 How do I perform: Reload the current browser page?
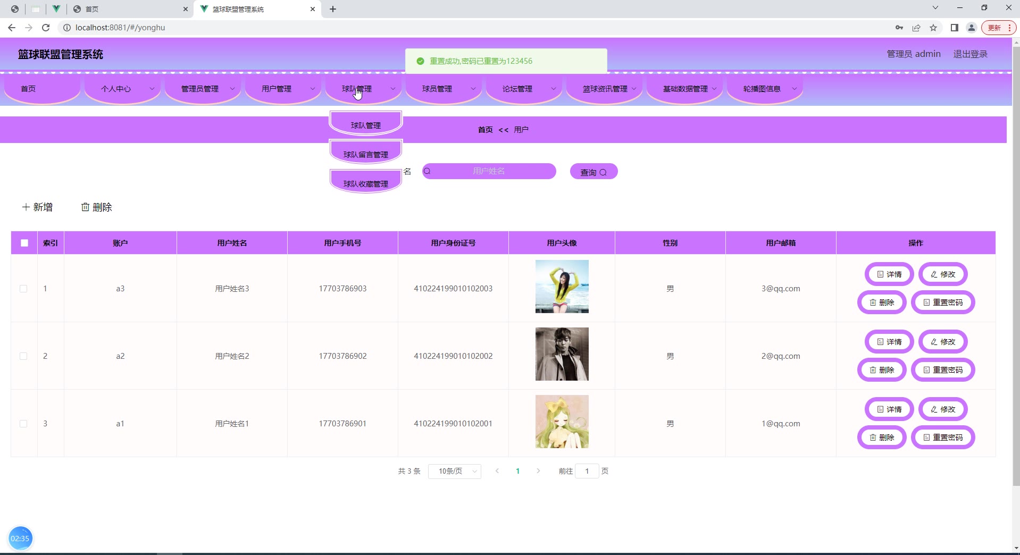point(46,28)
